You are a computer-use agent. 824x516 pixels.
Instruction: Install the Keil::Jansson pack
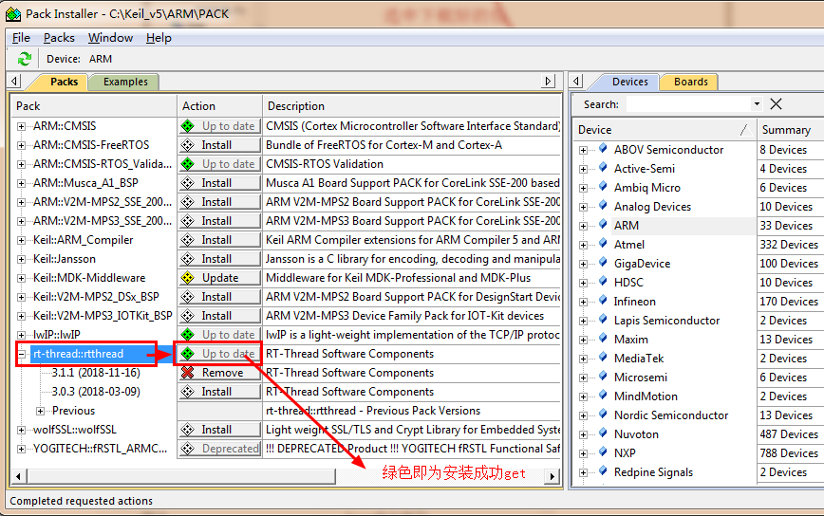point(219,259)
